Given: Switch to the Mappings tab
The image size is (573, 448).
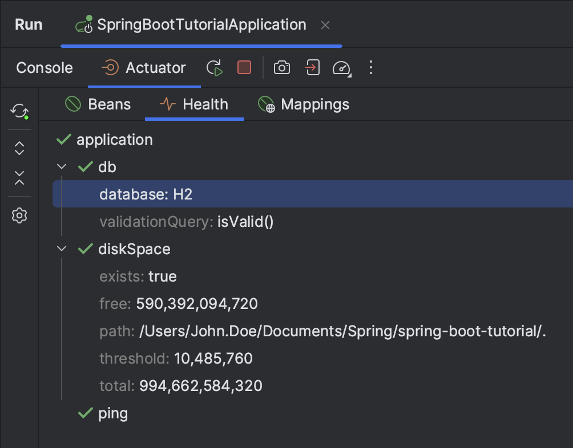Looking at the screenshot, I should (x=314, y=104).
